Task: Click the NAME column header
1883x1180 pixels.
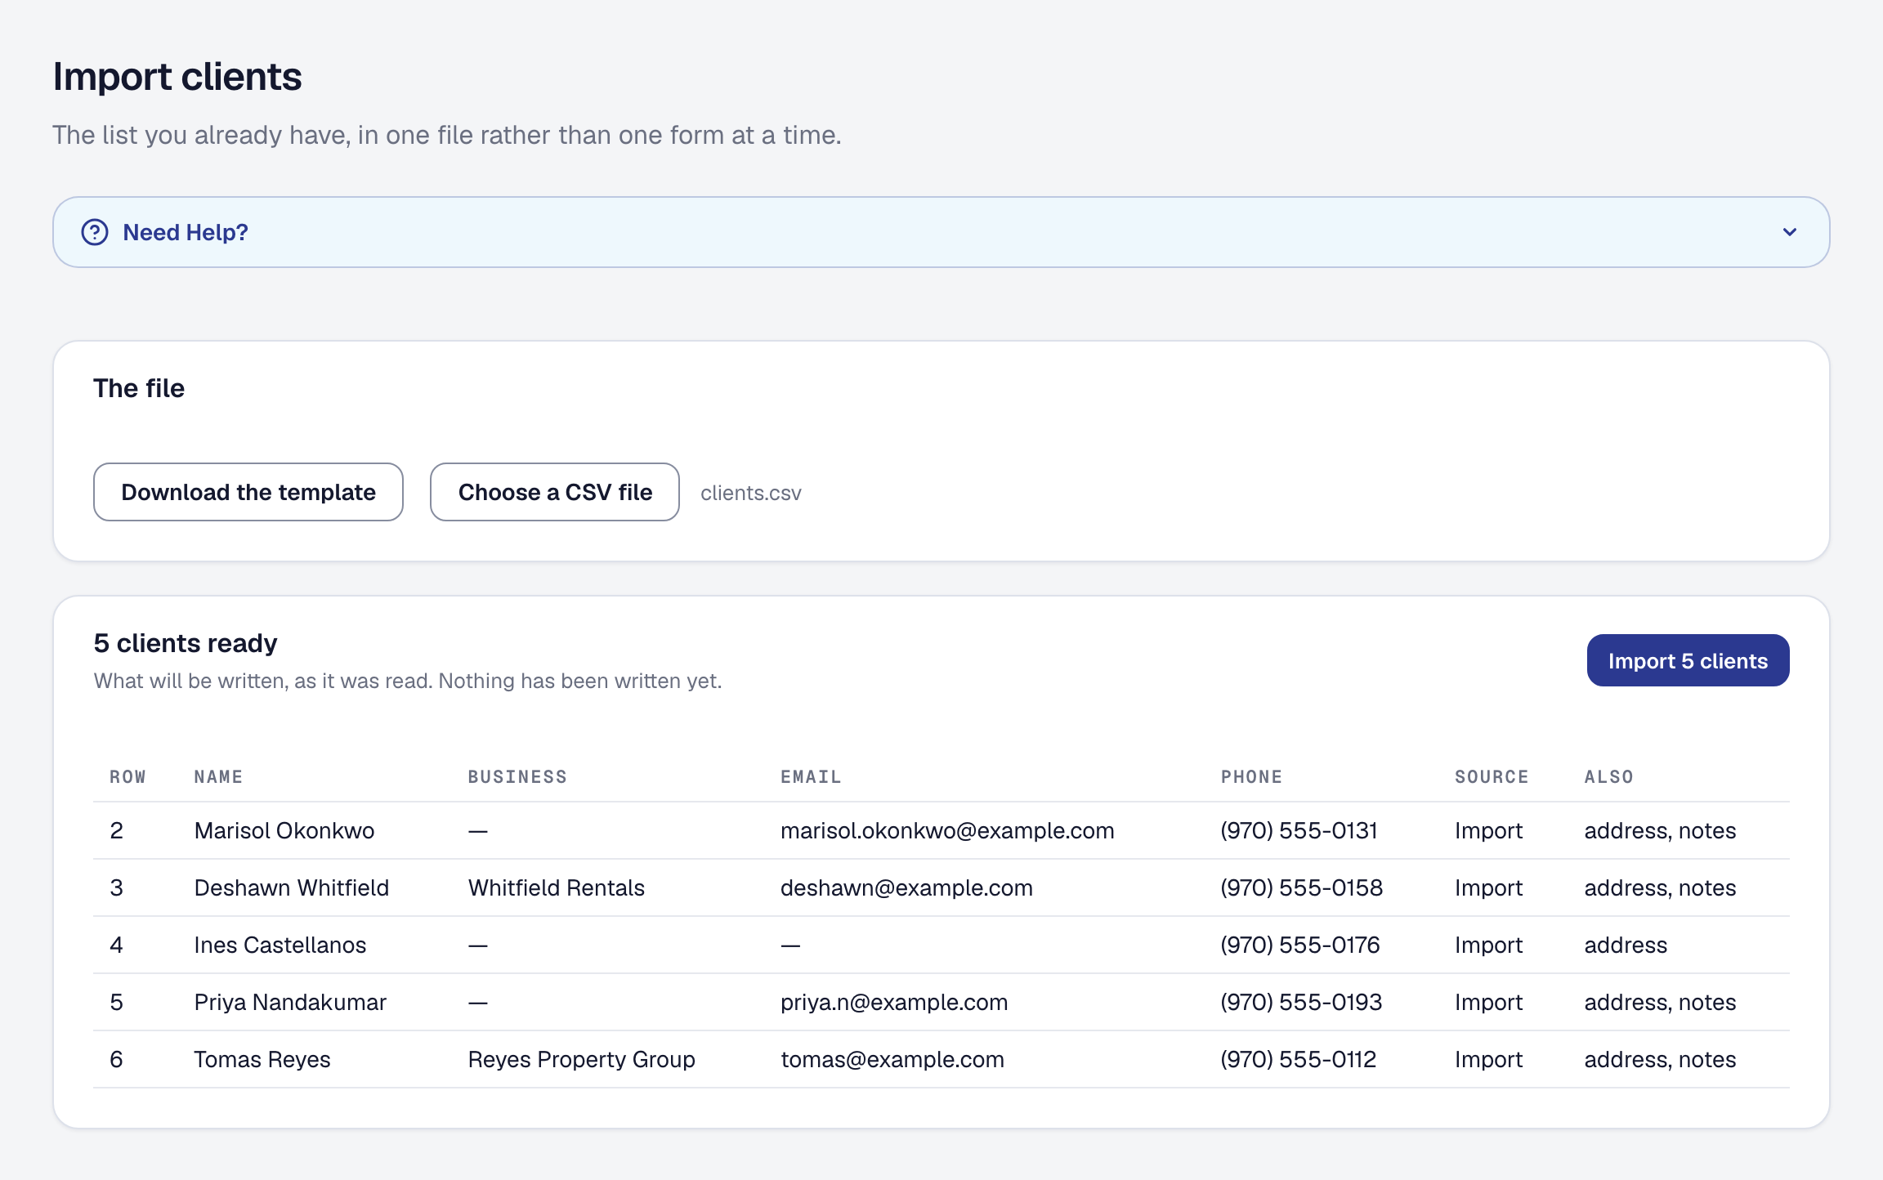Action: 218,776
